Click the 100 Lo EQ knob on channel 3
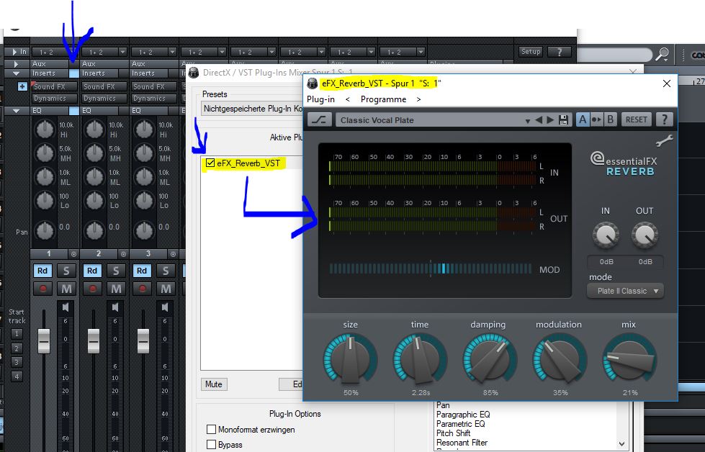This screenshot has height=452, width=705. [x=144, y=201]
